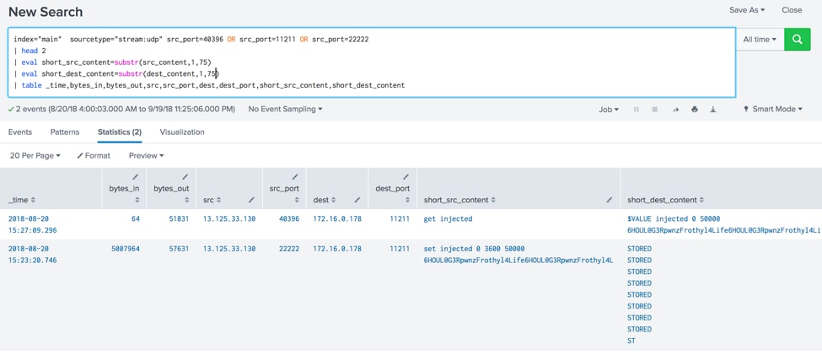Screen dimensions: 822x355
Task: Switch to the Visualization tab
Action: tap(182, 132)
